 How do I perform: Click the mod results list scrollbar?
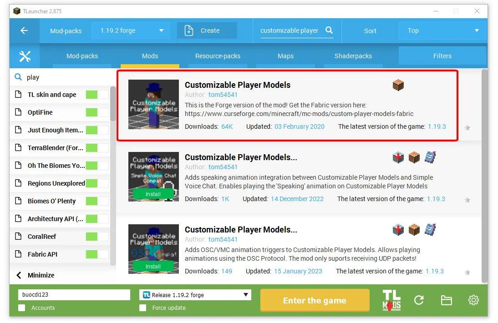click(484, 176)
